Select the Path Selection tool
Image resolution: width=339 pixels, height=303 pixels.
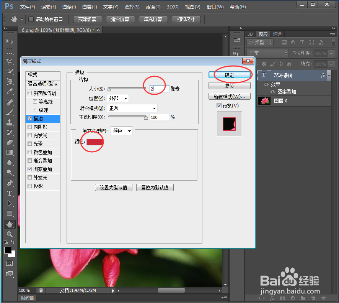tap(10, 203)
